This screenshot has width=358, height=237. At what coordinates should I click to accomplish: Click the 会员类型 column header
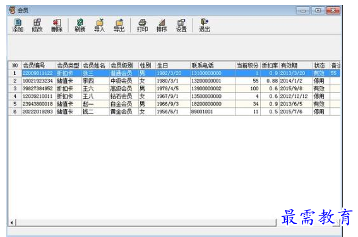pos(68,66)
